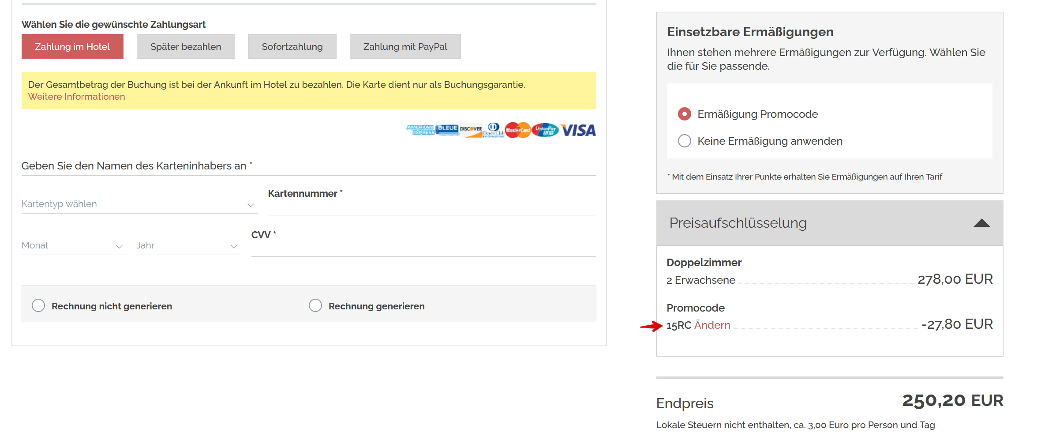1041x440 pixels.
Task: Choose Keine Ermäßigung anwenden radio option
Action: click(684, 141)
